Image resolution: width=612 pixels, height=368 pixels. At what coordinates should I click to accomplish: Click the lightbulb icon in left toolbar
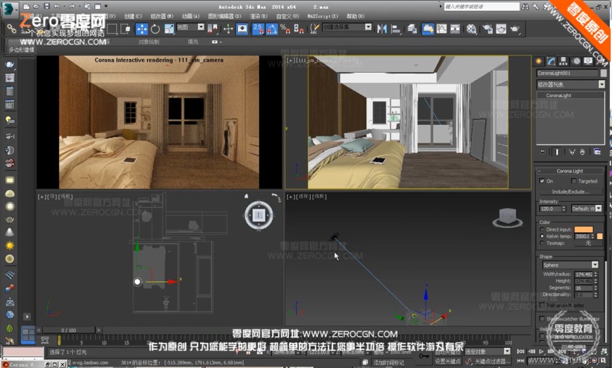[x=10, y=120]
